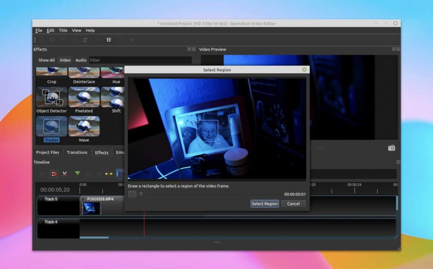Expand Track 5 dropdown arrow
The height and width of the screenshot is (269, 433).
click(41, 199)
